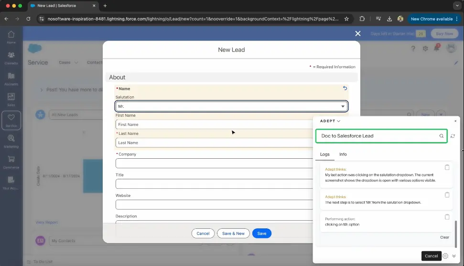This screenshot has height=266, width=464.
Task: Close the New Lead dialog with X
Action: (358, 34)
